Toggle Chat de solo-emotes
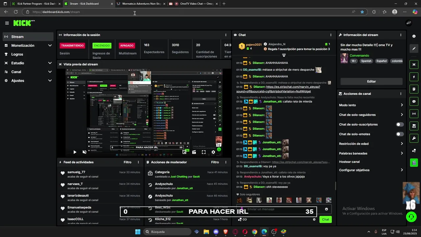Image resolution: width=421 pixels, height=237 pixels. pos(400,134)
